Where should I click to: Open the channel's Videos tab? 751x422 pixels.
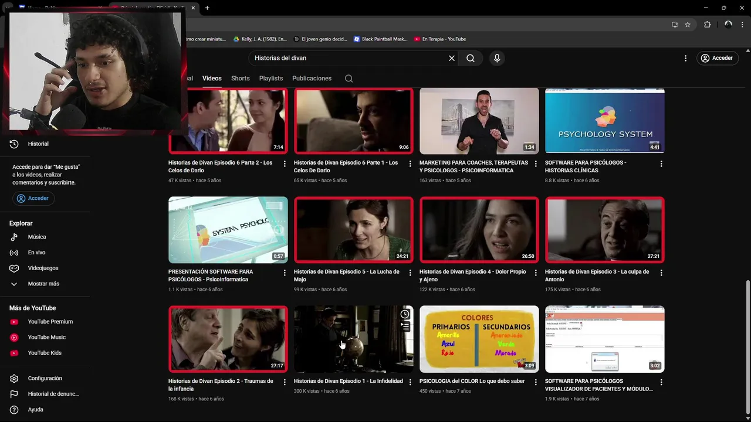(x=212, y=78)
